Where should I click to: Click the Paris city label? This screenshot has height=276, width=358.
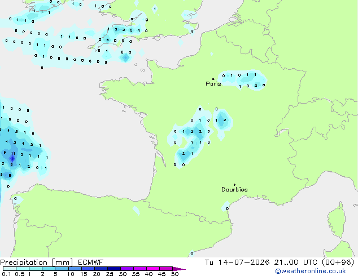click(x=213, y=84)
